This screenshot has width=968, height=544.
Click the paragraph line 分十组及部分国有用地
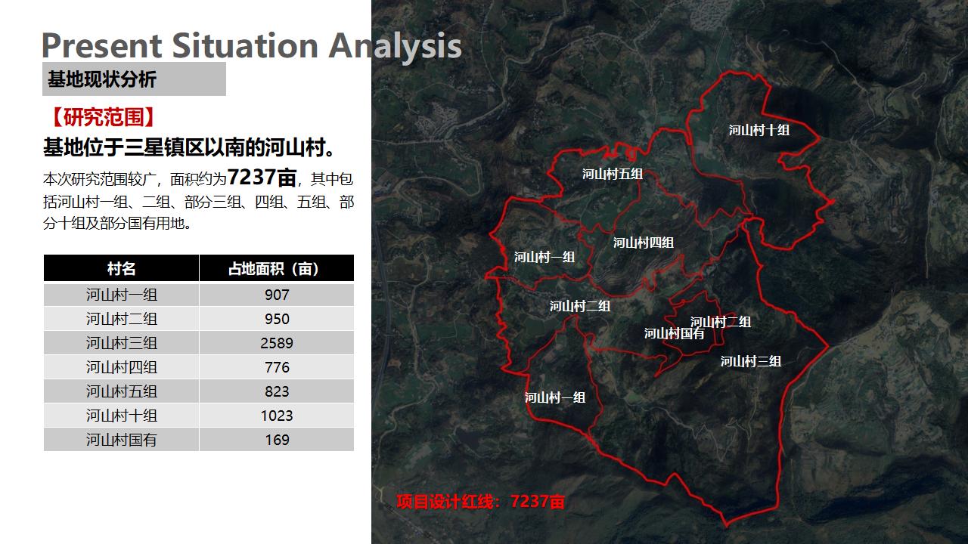point(117,224)
